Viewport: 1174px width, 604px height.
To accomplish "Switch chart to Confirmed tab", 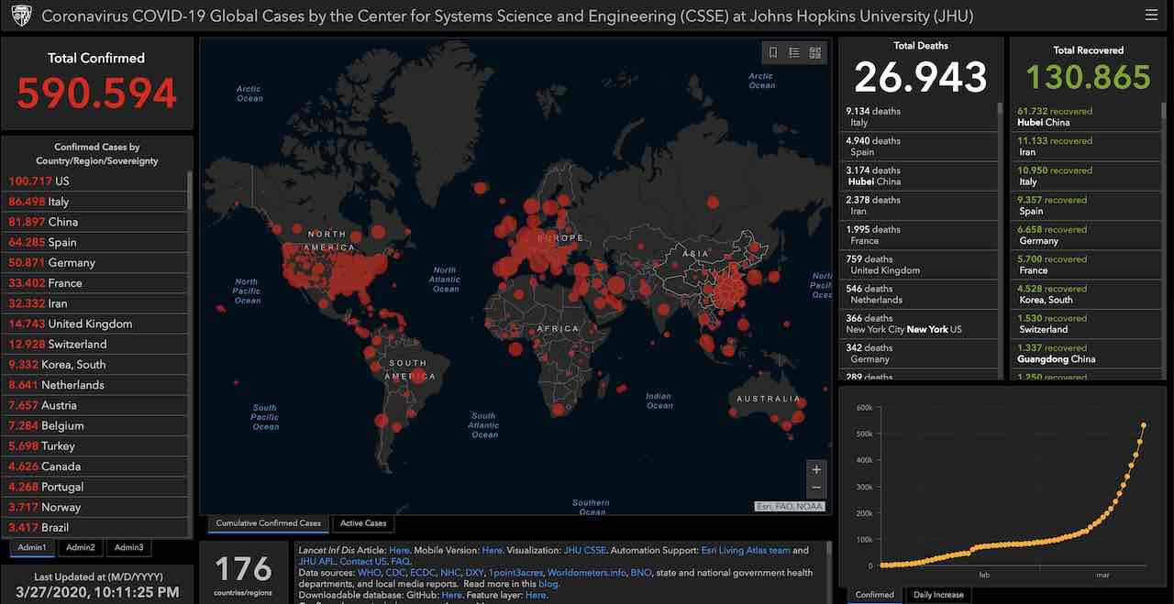I will coord(875,595).
